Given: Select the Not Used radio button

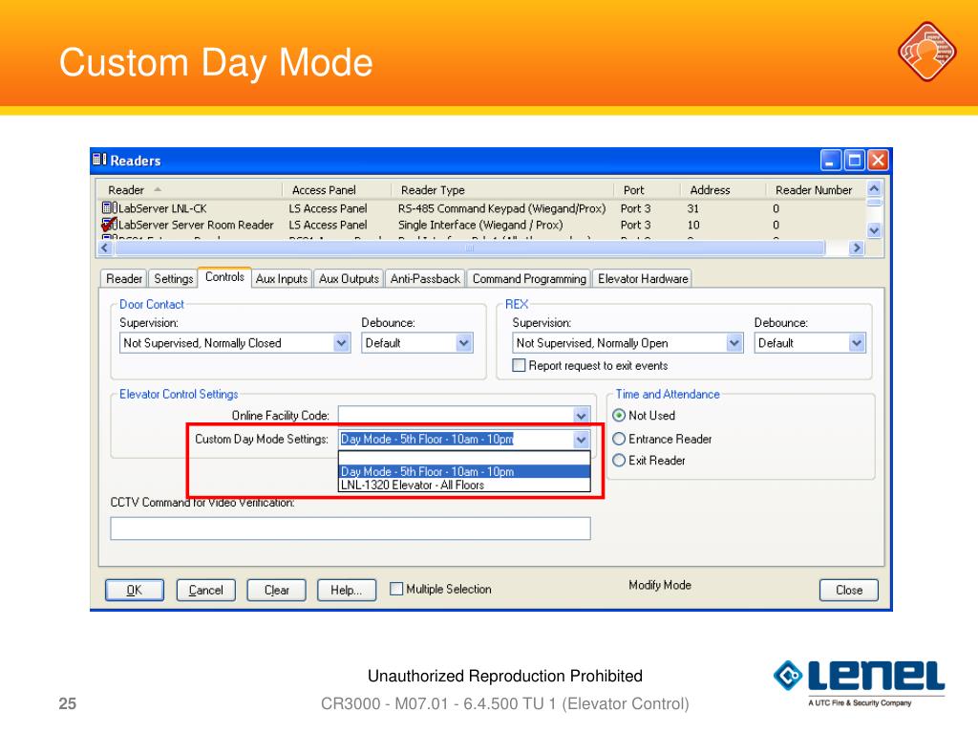Looking at the screenshot, I should point(619,416).
